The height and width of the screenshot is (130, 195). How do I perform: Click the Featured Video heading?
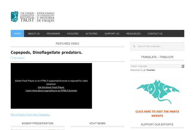coord(67,44)
